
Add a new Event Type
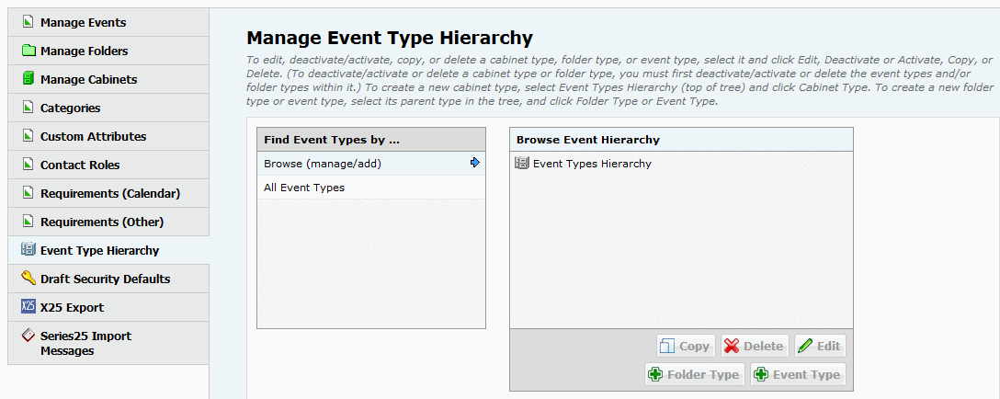(x=799, y=374)
